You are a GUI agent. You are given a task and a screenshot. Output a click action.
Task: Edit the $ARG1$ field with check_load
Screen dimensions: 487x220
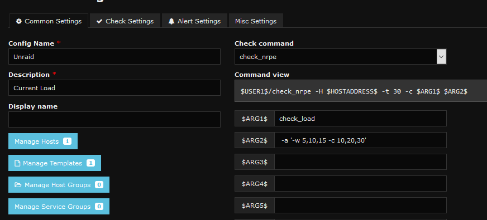[360, 119]
